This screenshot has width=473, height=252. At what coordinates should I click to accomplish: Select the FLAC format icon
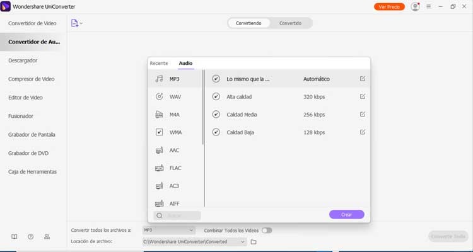tap(159, 168)
